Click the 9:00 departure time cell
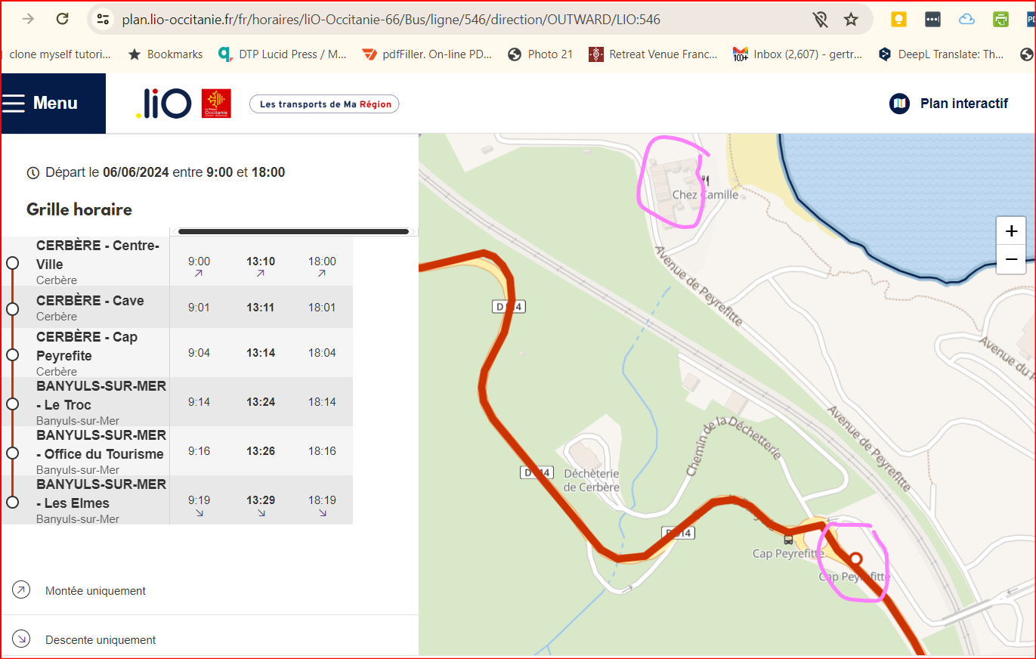Screen dimensions: 1036x659 point(199,261)
